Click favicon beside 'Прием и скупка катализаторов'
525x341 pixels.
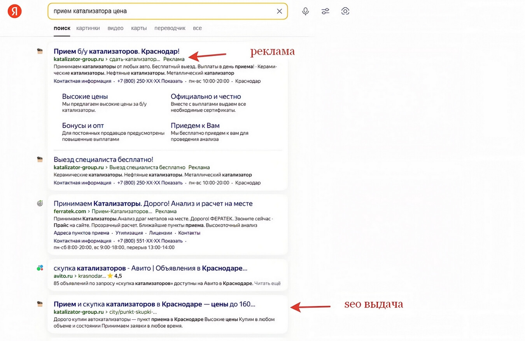coord(40,304)
